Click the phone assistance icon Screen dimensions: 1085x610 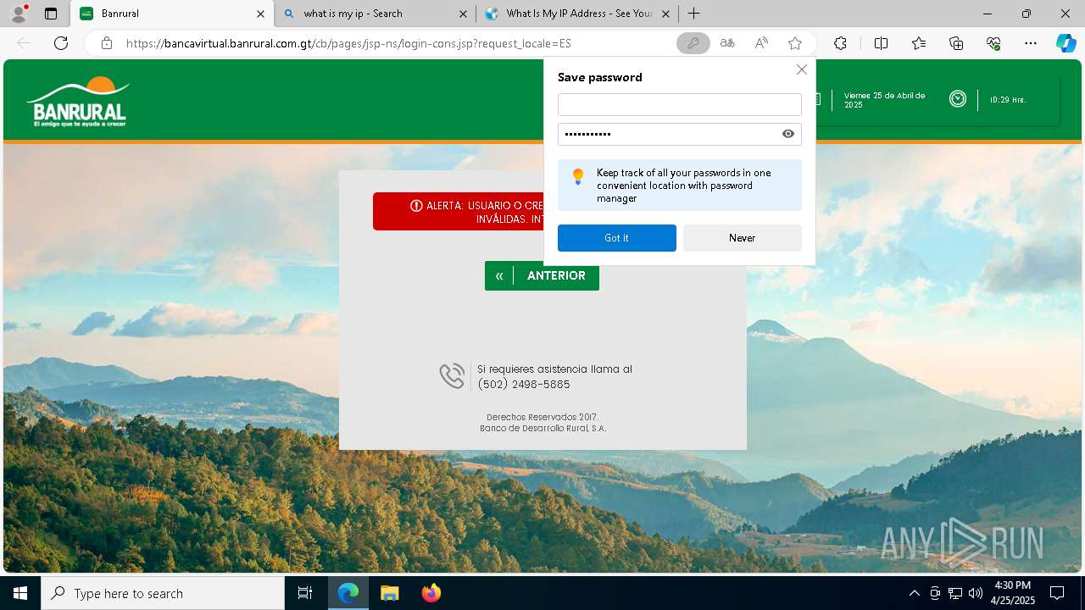452,376
